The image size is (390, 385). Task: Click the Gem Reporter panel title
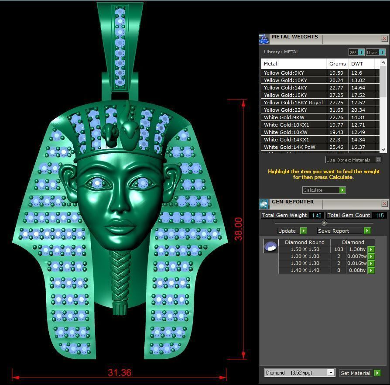293,202
